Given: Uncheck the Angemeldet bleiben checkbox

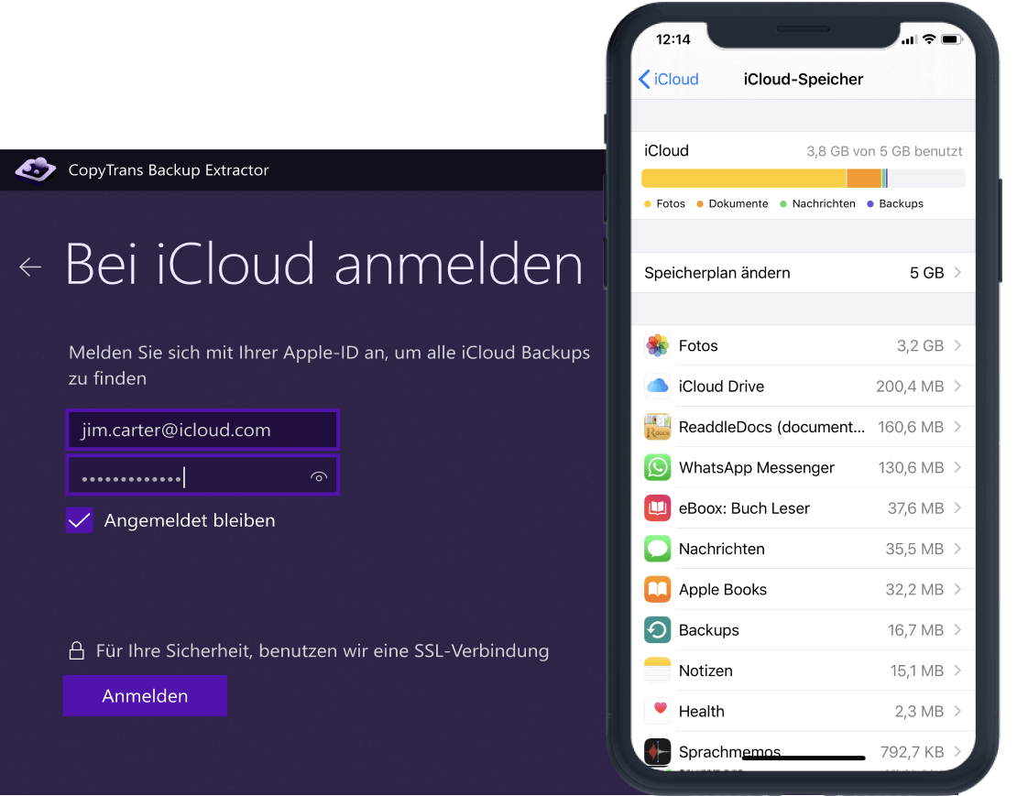Looking at the screenshot, I should pos(80,520).
